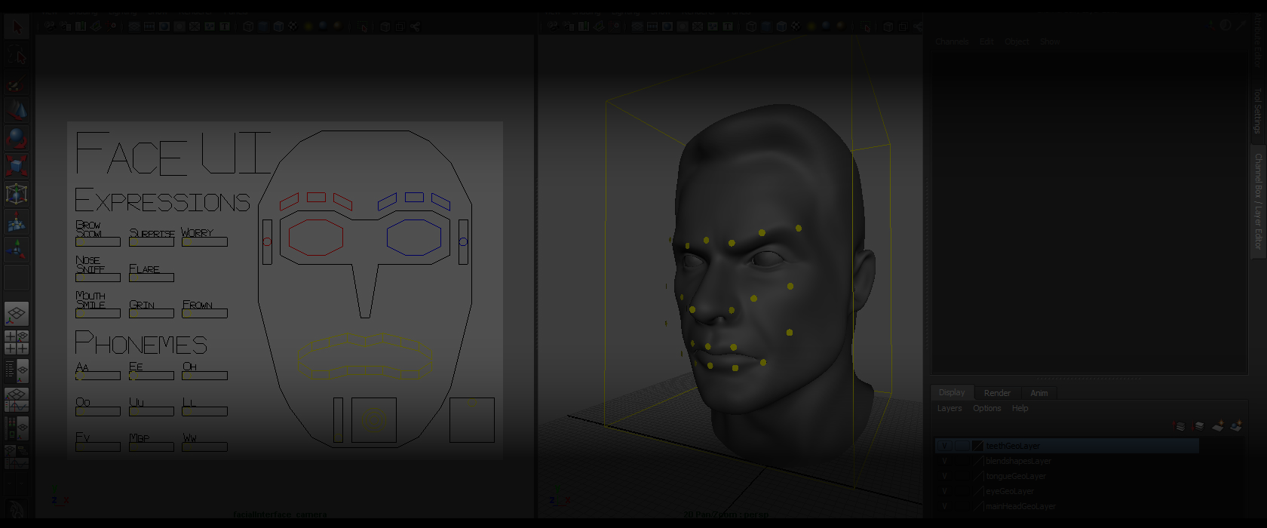The height and width of the screenshot is (528, 1267).
Task: Select the Show Manipulator tool
Action: (x=17, y=250)
